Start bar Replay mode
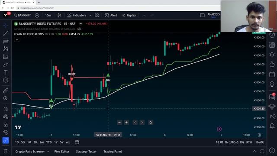 pos(129,16)
